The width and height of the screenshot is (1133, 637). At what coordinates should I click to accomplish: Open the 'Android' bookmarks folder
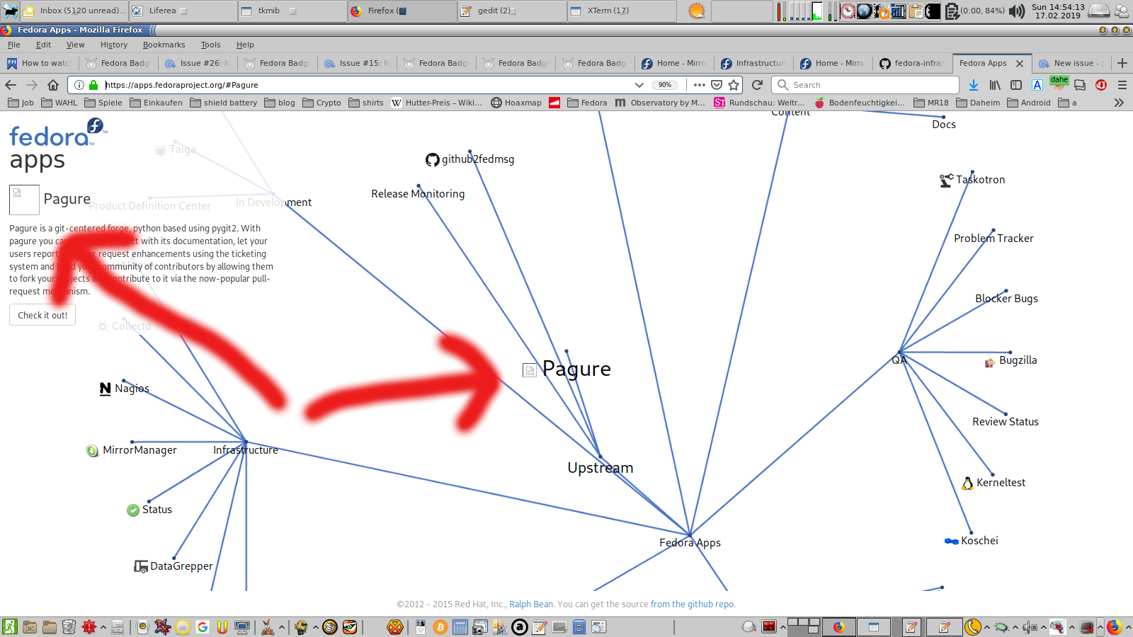(1029, 103)
